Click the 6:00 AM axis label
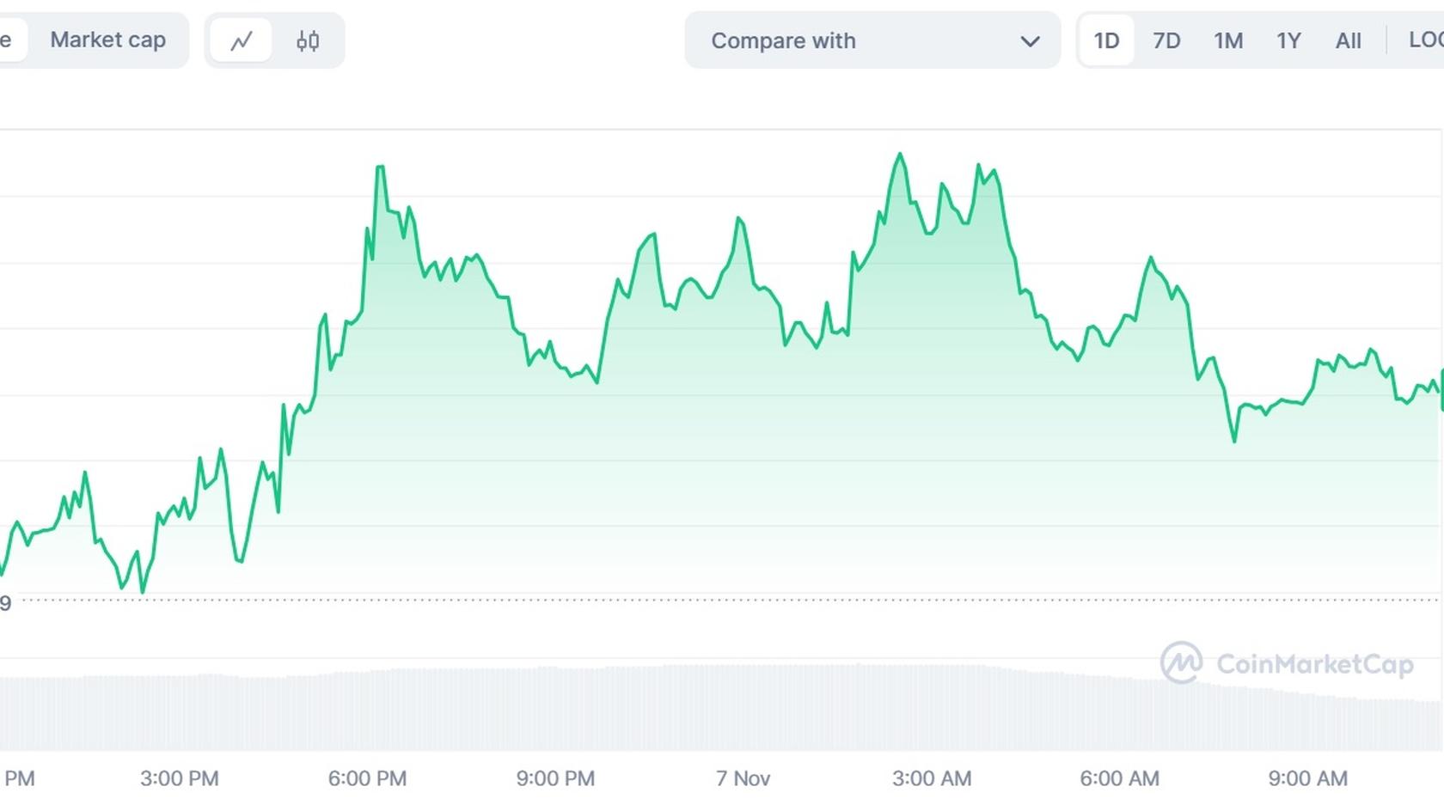 (x=1119, y=778)
